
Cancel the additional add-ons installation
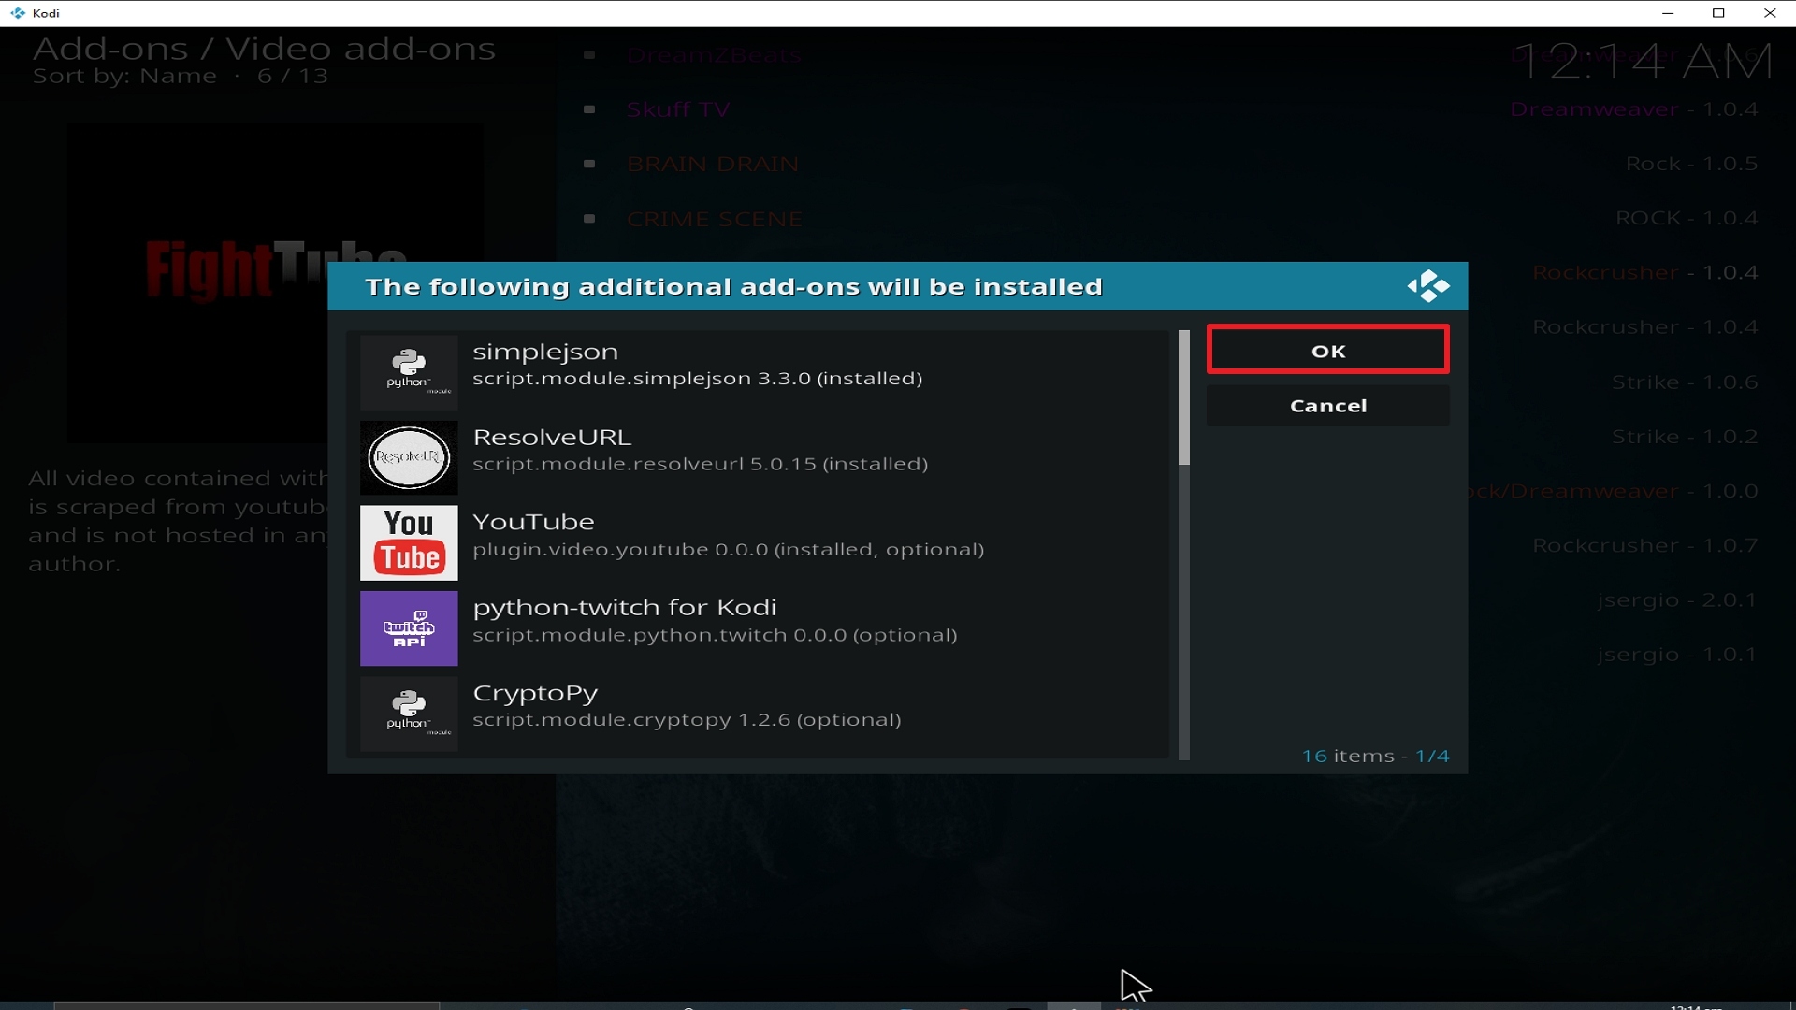click(1327, 406)
